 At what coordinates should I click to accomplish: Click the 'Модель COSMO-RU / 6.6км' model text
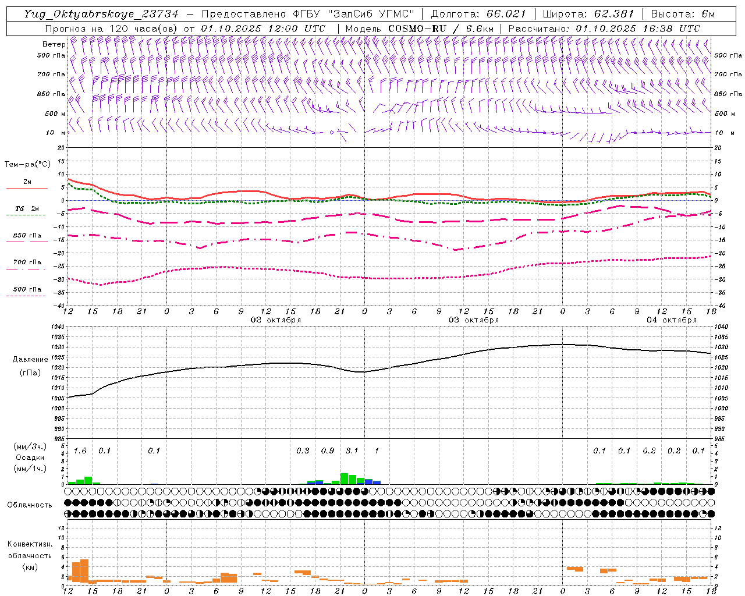419,29
